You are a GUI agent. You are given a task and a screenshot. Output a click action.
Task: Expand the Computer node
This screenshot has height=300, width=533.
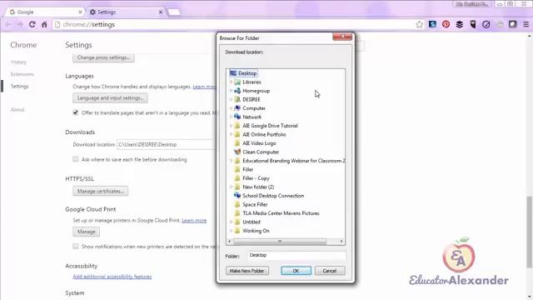pyautogui.click(x=231, y=108)
